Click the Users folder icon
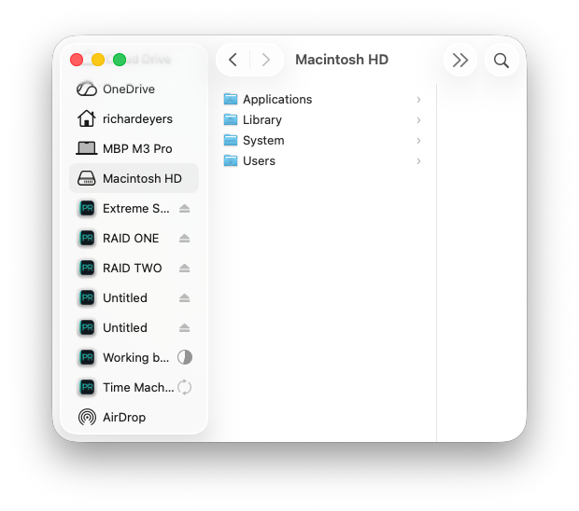This screenshot has width=579, height=511. tap(231, 161)
